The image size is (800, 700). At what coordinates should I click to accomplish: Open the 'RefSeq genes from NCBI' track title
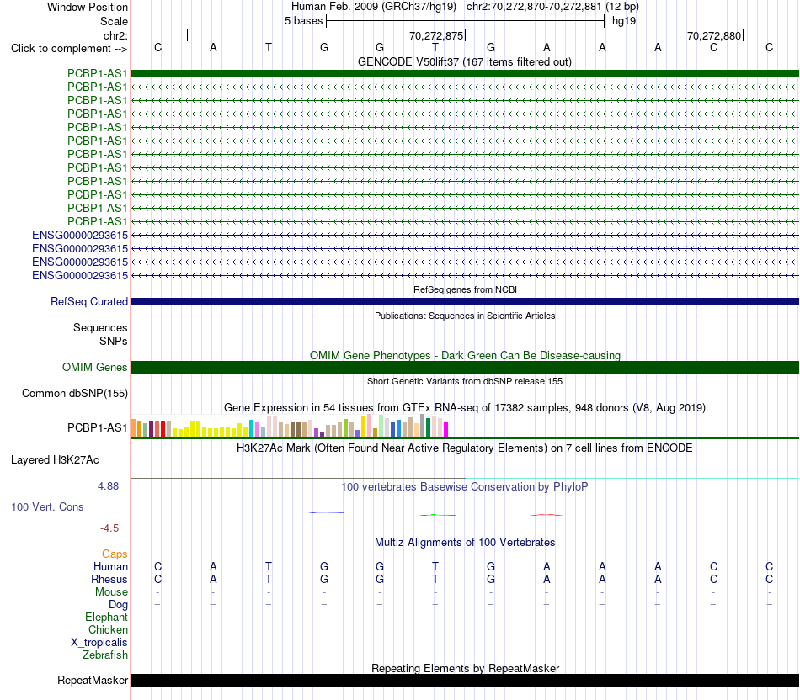[x=465, y=289]
